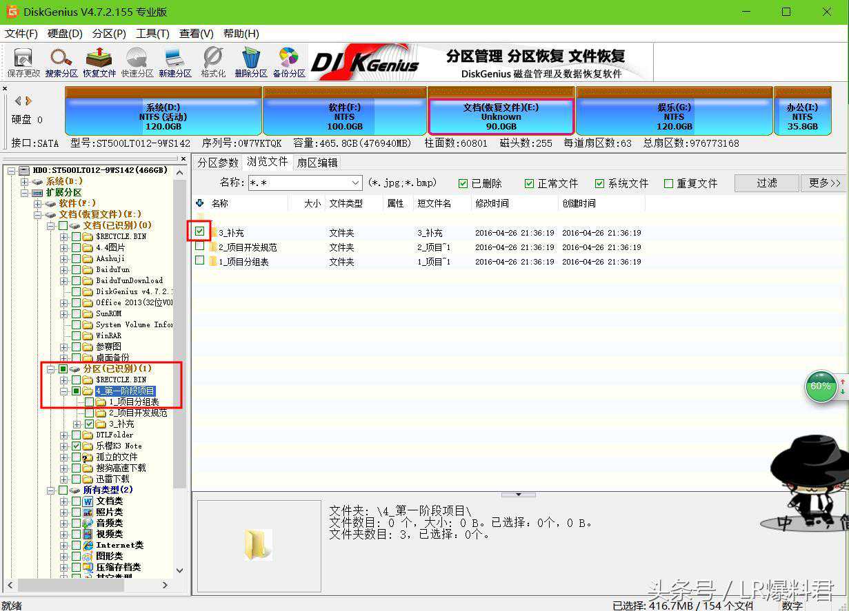Check the 2_项目开发规范 folder checkbox in file list
Screen dimensions: 849x611
[x=200, y=247]
